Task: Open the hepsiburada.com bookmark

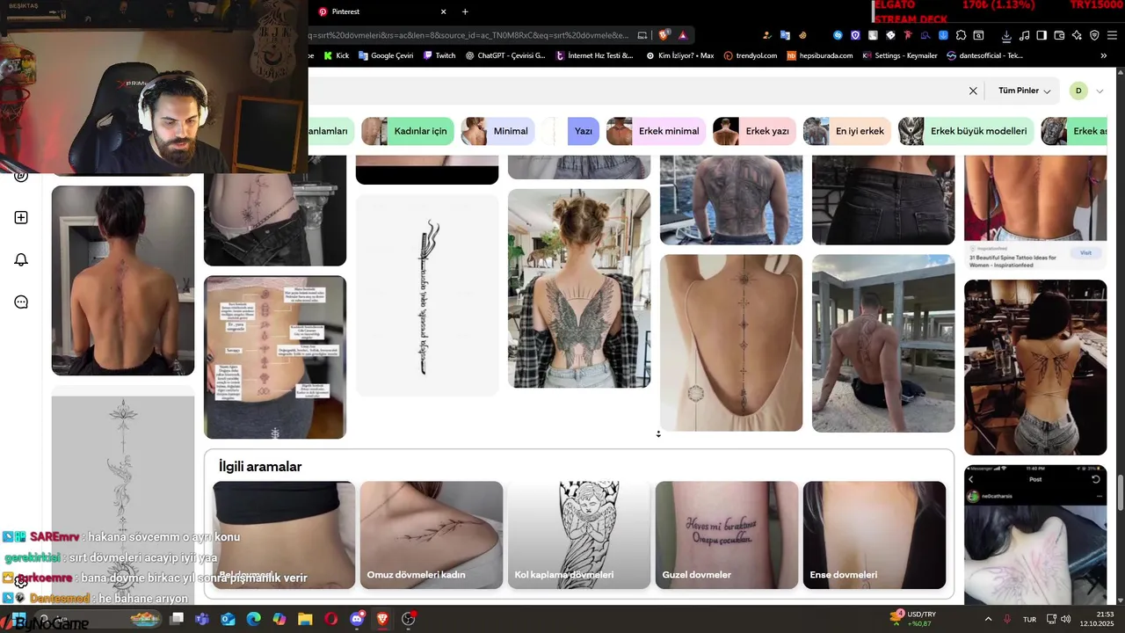Action: [x=819, y=55]
